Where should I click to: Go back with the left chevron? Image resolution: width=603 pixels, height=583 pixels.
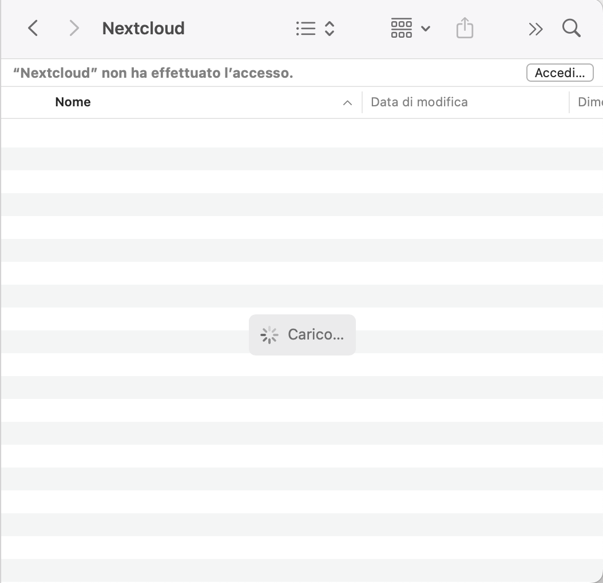click(33, 29)
